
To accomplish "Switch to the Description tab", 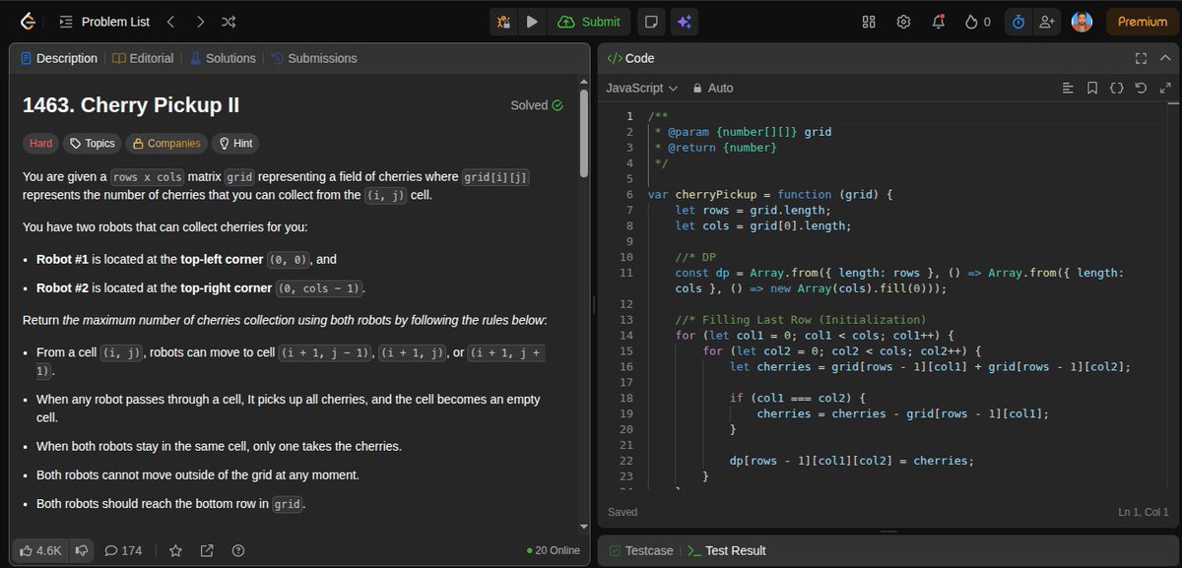I will pos(58,58).
